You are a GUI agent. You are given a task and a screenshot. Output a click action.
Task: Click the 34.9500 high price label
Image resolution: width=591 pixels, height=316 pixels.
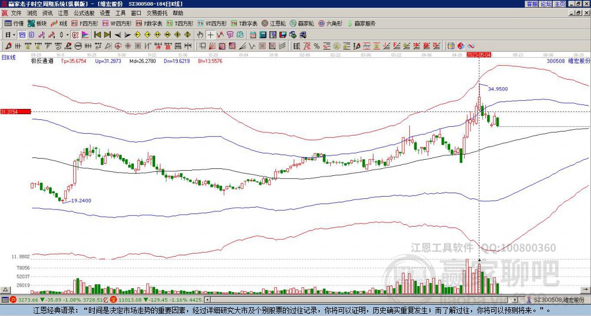(498, 89)
